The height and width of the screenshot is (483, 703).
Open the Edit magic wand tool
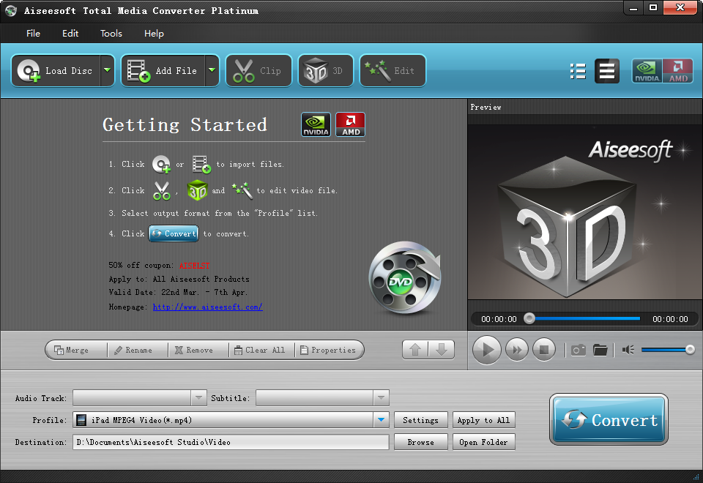click(x=393, y=71)
